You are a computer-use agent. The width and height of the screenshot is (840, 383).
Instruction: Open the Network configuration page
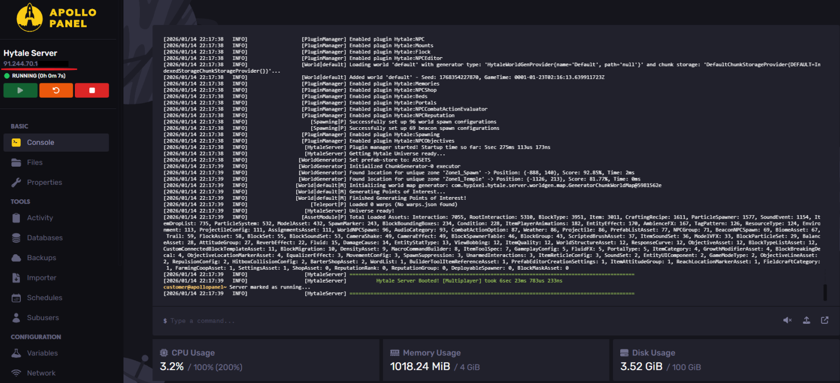[41, 373]
